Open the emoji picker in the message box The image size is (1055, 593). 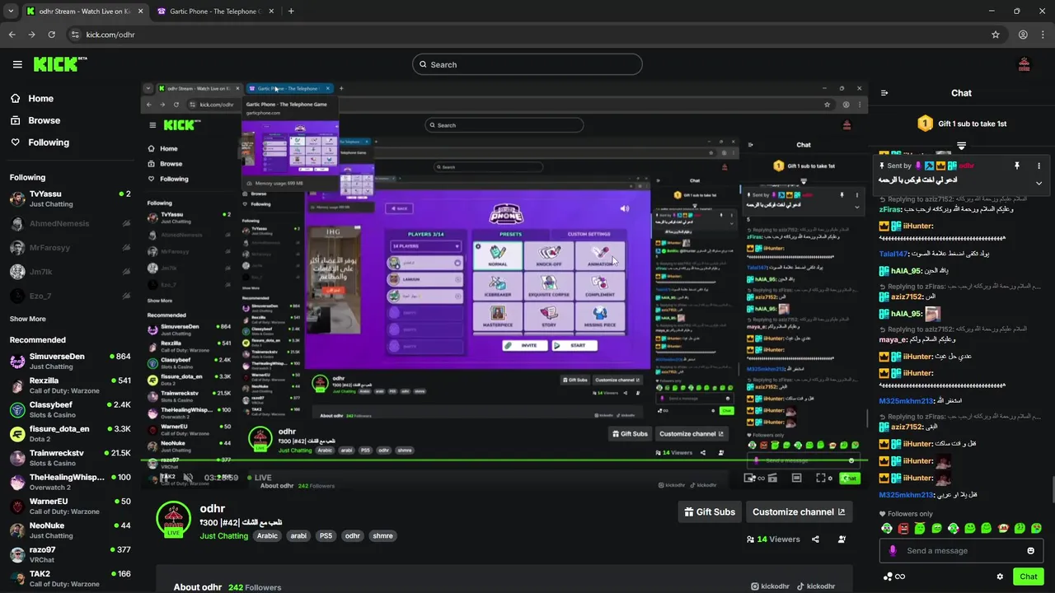coord(1030,551)
